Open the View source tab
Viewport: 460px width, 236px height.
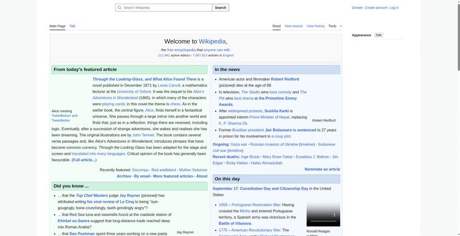click(x=293, y=26)
